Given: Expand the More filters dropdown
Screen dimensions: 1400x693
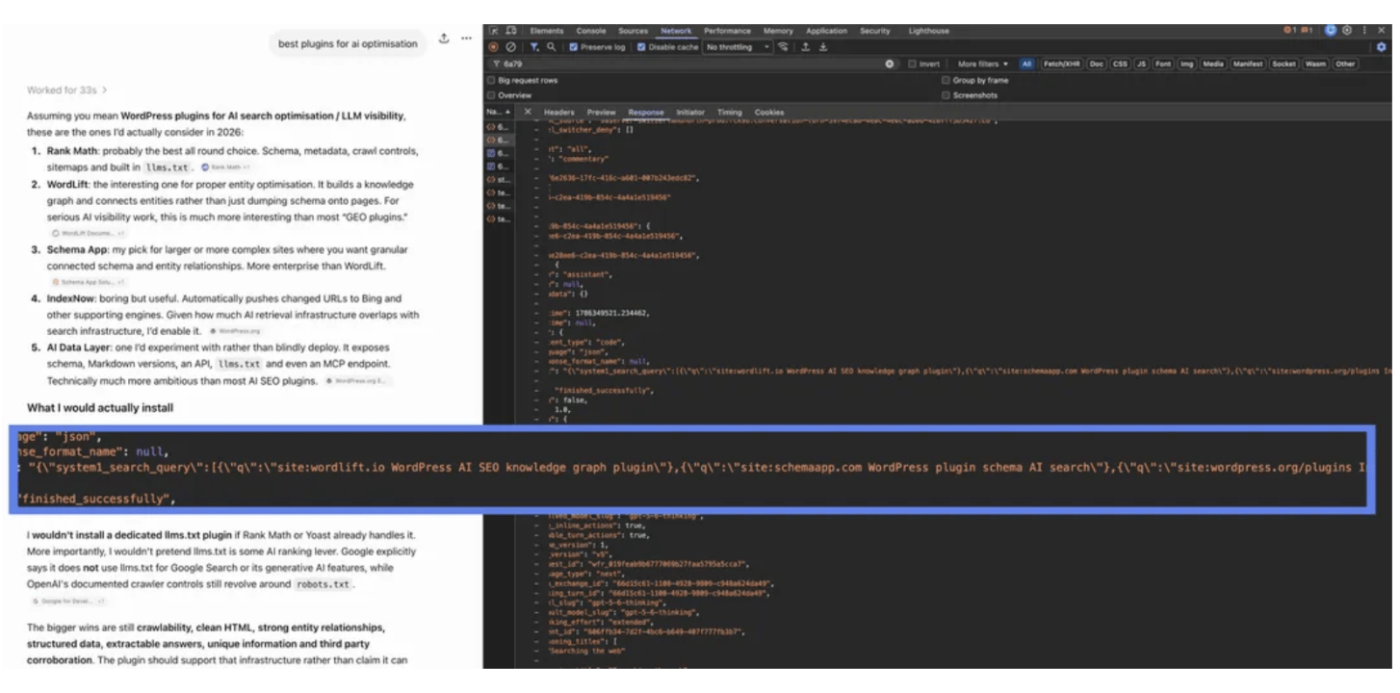Looking at the screenshot, I should point(983,64).
